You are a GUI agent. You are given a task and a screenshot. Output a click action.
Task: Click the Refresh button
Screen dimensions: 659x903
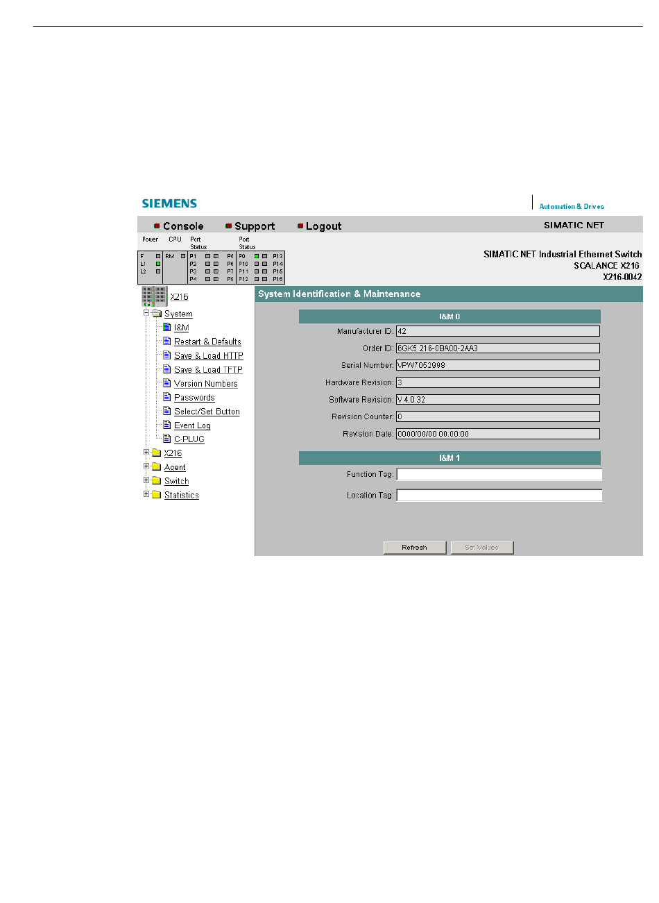pyautogui.click(x=414, y=548)
